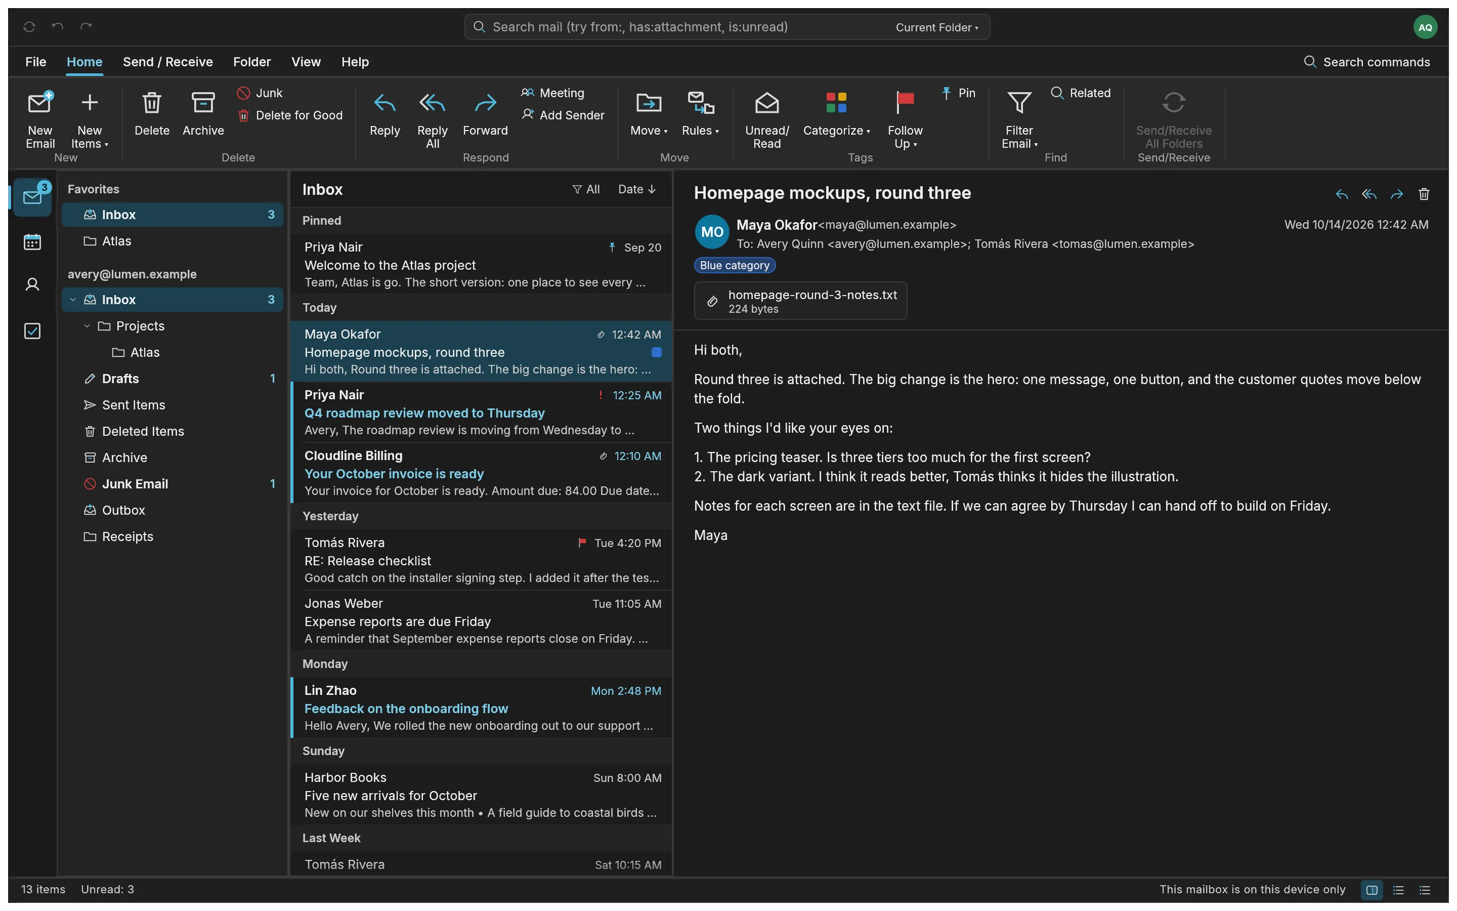
Task: Create a Meeting from message
Action: 552,93
